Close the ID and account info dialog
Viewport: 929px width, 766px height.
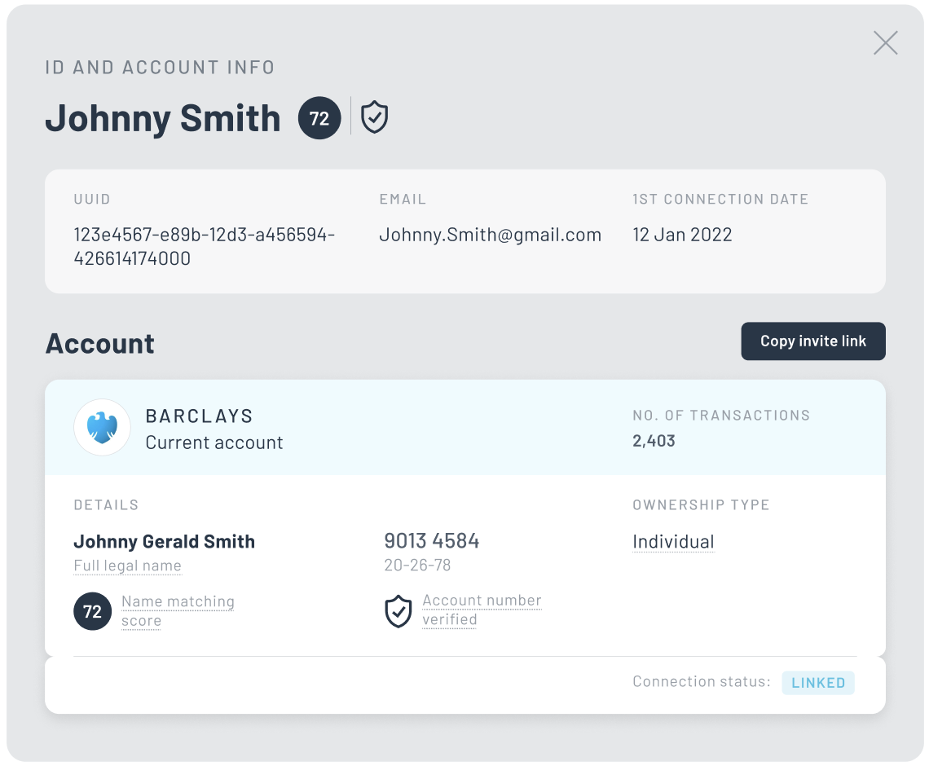pyautogui.click(x=885, y=43)
